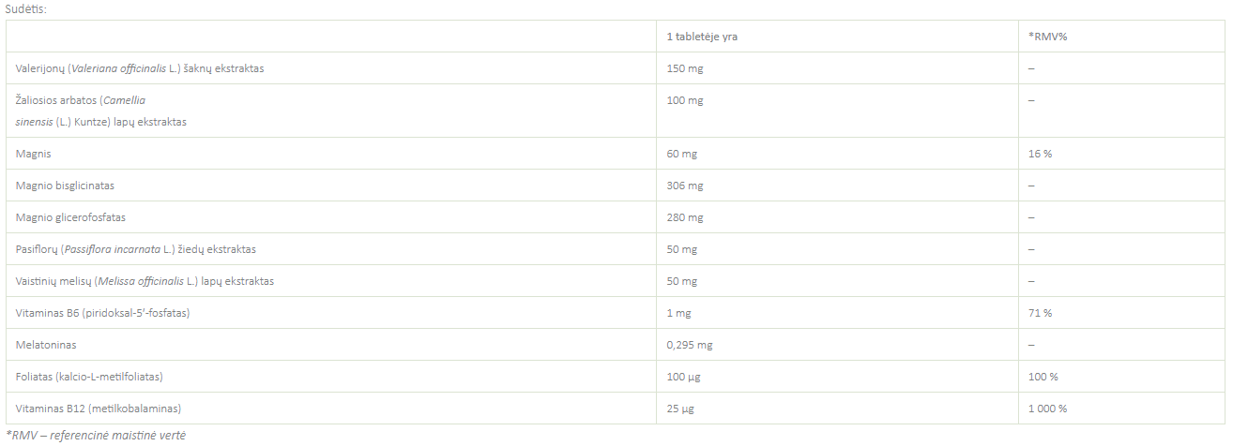1233x446 pixels.
Task: Click the "16 %" magnesium RMV value
Action: 1040,153
